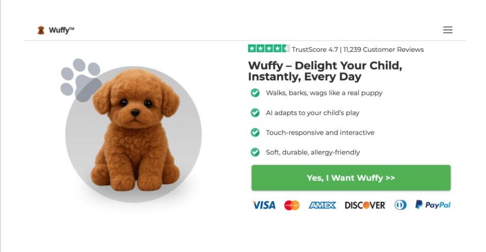
Task: Click the Visa payment icon
Action: [264, 205]
